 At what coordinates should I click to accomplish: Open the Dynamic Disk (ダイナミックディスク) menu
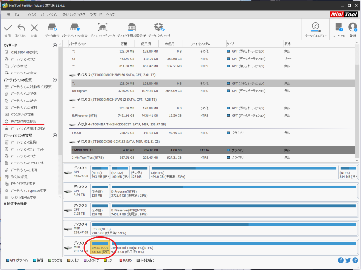pyautogui.click(x=74, y=14)
